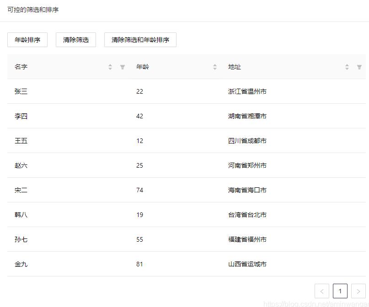This screenshot has width=369, height=307.
Task: Click the previous page arrow in pagination
Action: (x=322, y=291)
